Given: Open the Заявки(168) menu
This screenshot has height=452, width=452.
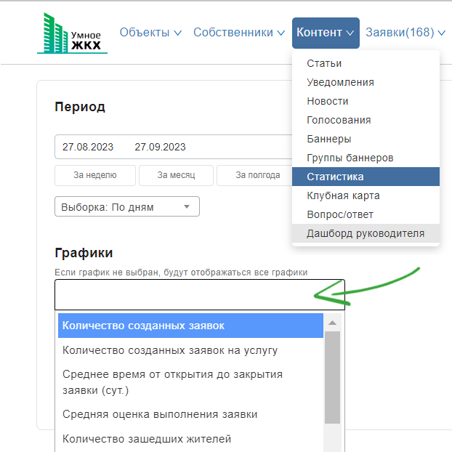Looking at the screenshot, I should 405,33.
